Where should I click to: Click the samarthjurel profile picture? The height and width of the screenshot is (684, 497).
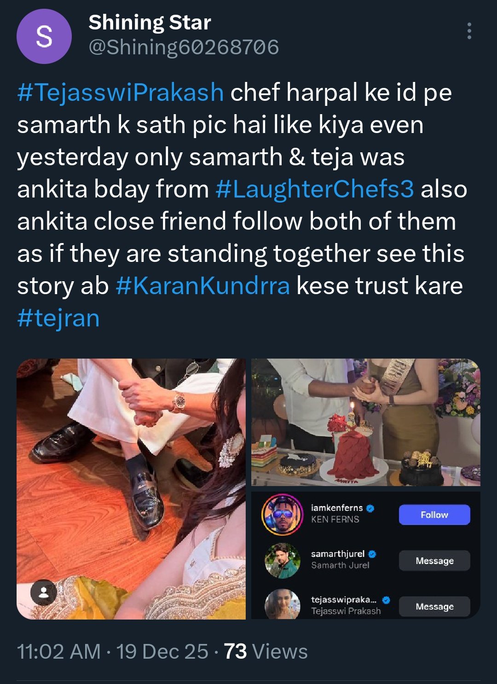[x=282, y=560]
